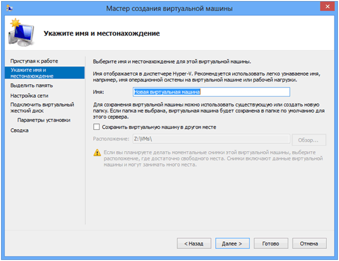Proceed with the 'Далее >' button
339x261 pixels.
coord(232,243)
